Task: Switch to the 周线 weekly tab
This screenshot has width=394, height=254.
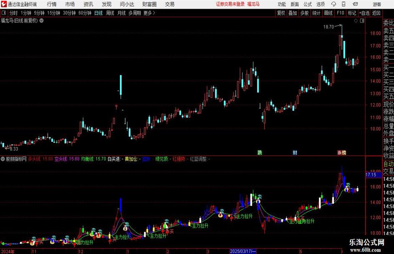Action: pyautogui.click(x=110, y=13)
